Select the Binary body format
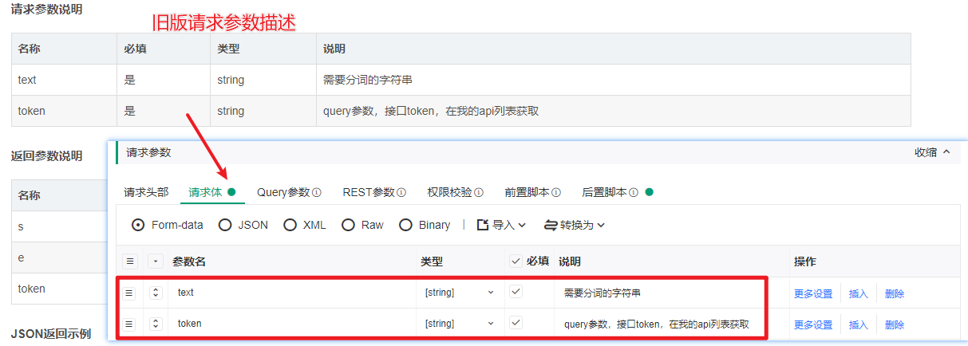 [405, 225]
